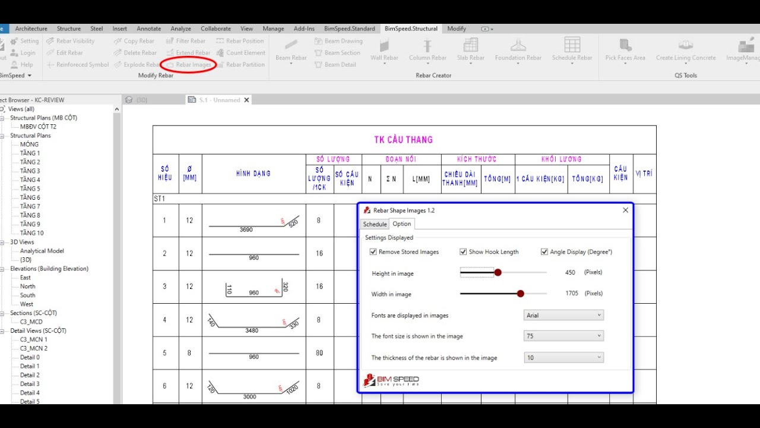This screenshot has height=428, width=760.
Task: Select the Delete Rebar tool
Action: point(135,53)
